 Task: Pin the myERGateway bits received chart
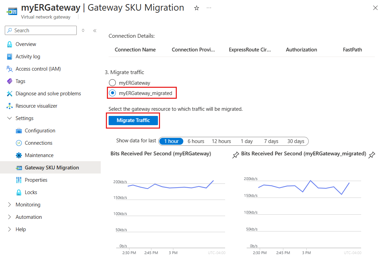pos(236,155)
